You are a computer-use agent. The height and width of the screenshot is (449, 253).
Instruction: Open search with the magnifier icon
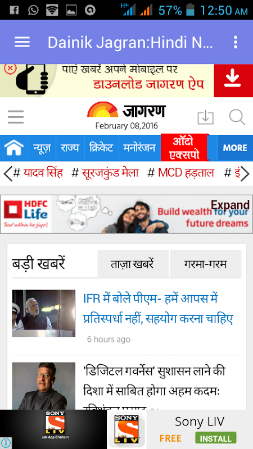(x=237, y=117)
